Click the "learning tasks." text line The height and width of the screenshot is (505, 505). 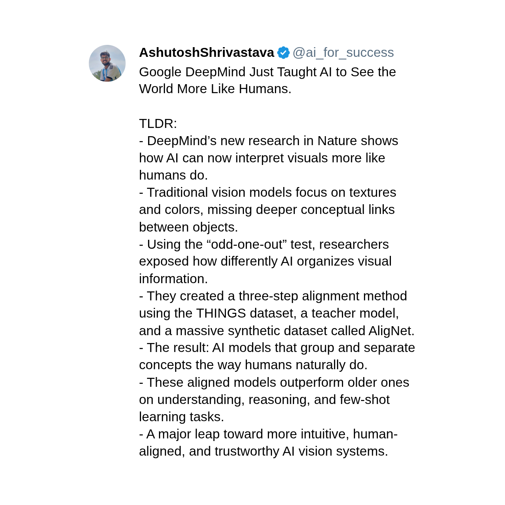181,417
